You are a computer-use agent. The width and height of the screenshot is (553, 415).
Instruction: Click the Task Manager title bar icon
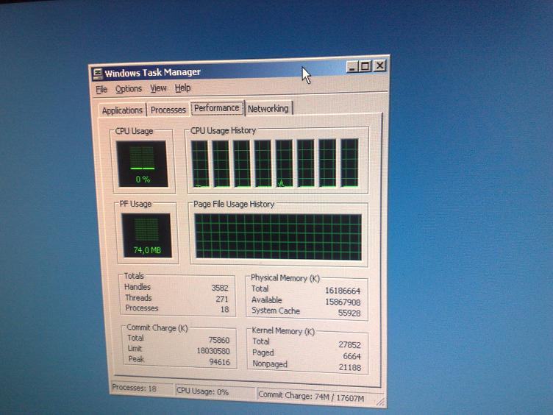click(97, 74)
